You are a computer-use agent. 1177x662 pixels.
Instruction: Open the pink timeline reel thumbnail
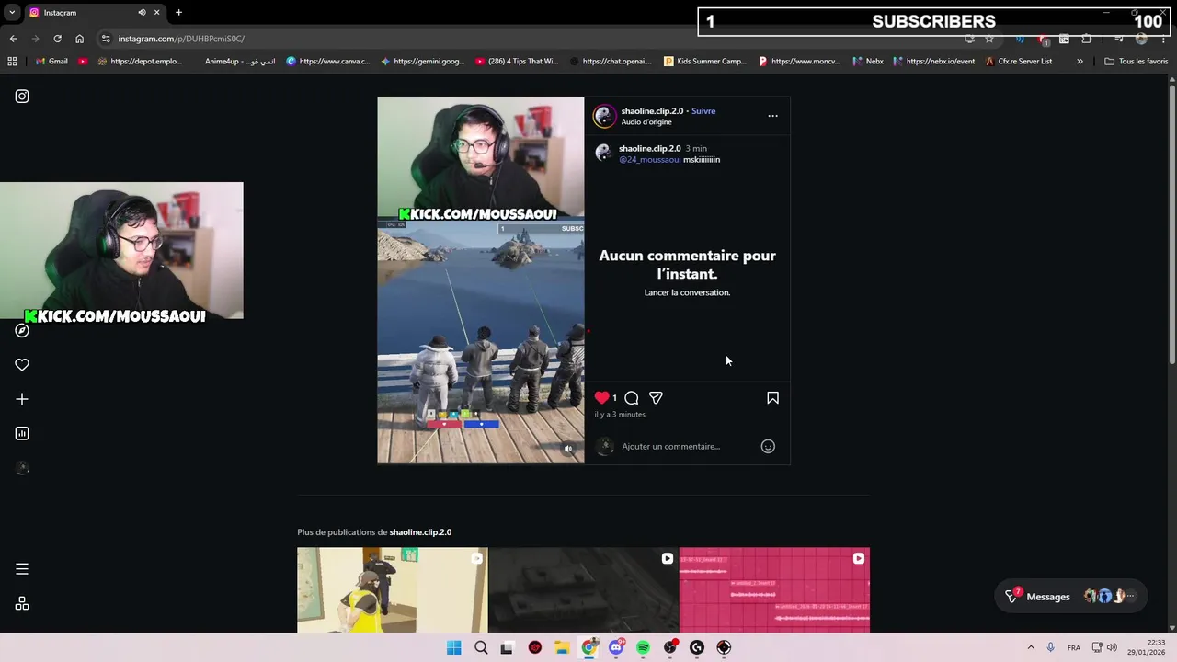pos(774,590)
